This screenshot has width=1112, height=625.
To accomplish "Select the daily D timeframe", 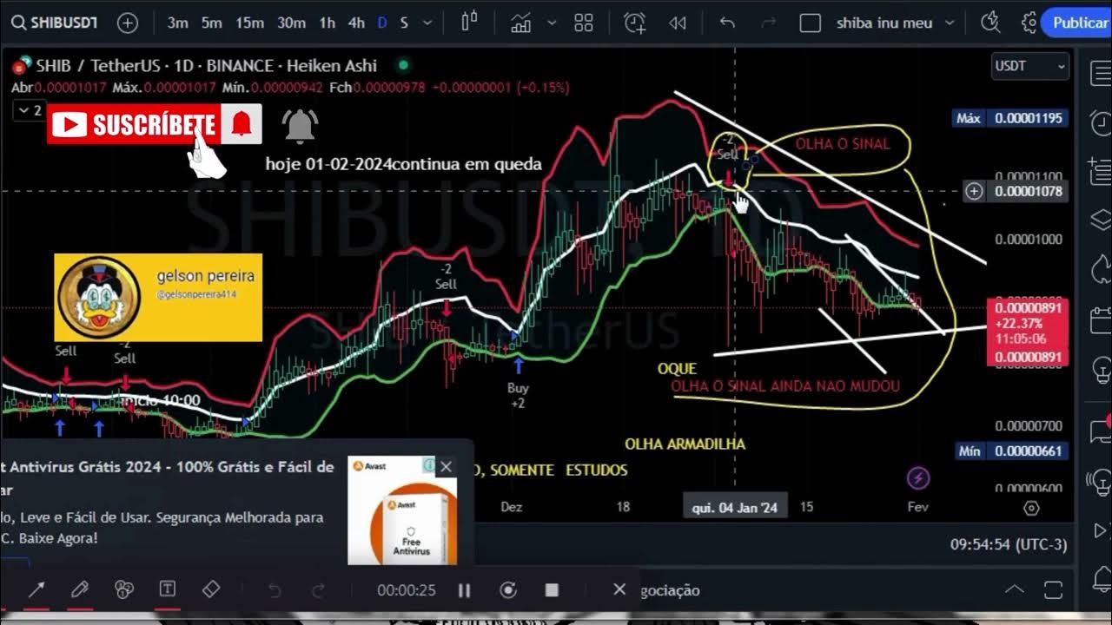I will point(382,23).
